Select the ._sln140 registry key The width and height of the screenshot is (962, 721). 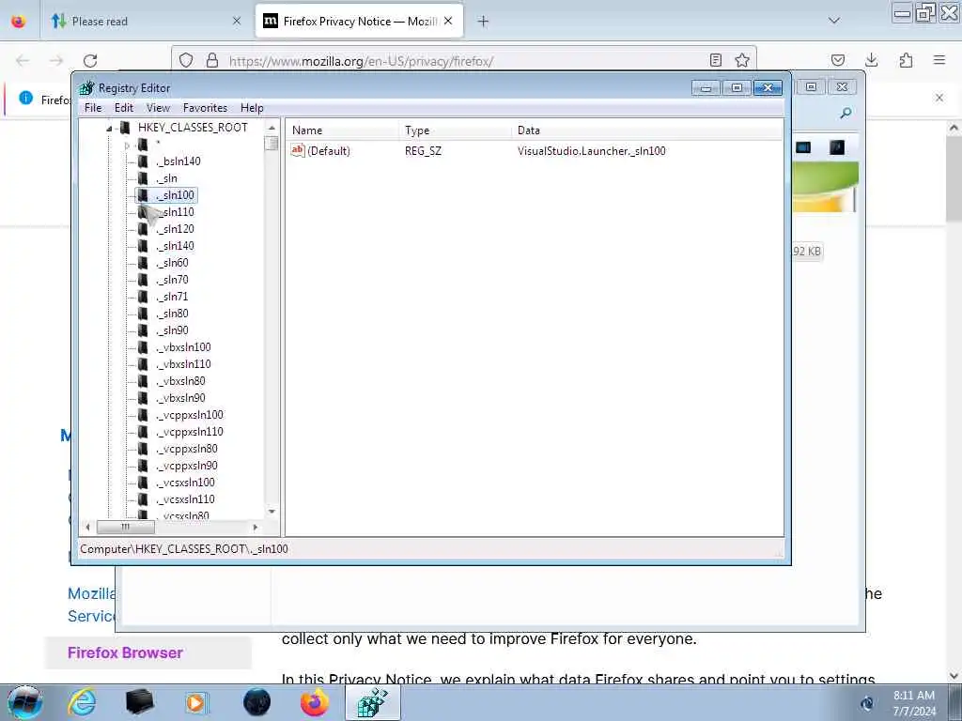176,246
